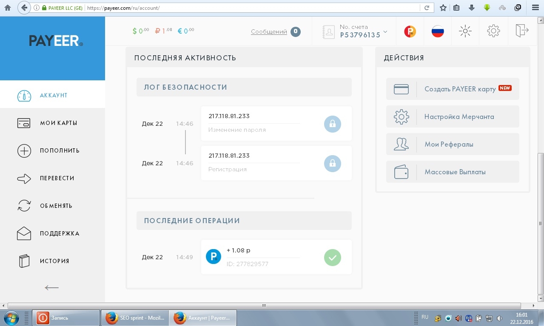Click the Регистрация log text
Image resolution: width=544 pixels, height=326 pixels.
click(228, 169)
